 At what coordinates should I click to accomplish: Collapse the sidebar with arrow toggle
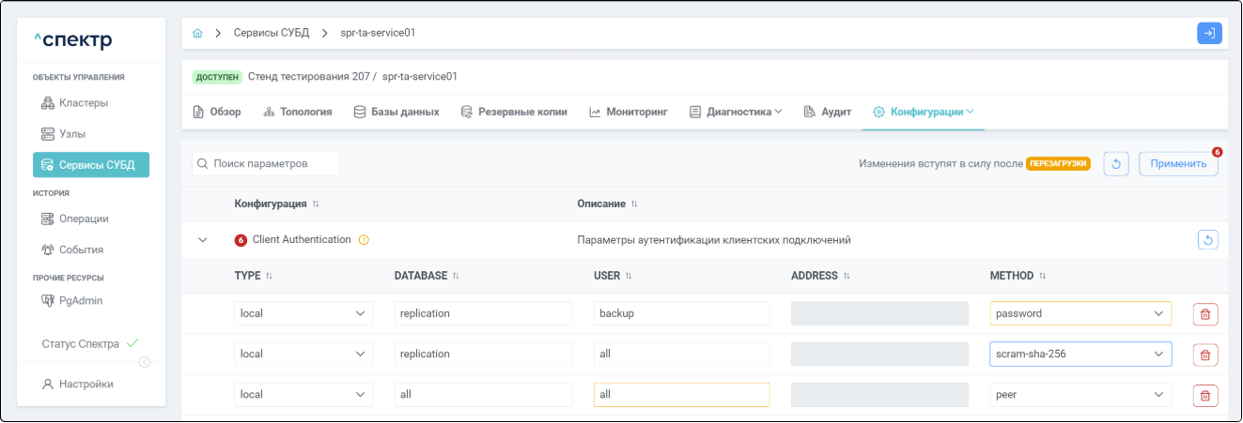point(145,362)
